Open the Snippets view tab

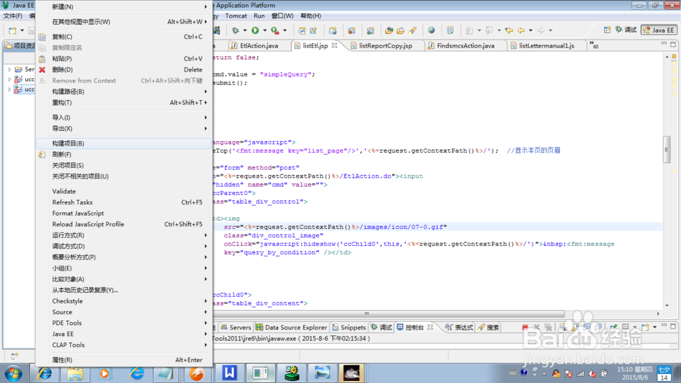[x=349, y=327]
